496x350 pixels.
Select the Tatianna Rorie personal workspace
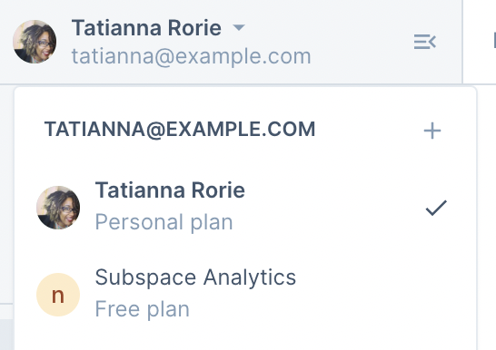(x=245, y=208)
